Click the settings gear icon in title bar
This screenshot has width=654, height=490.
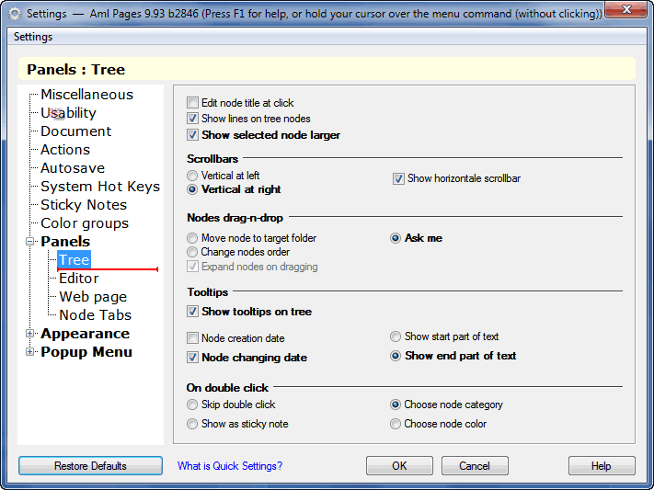[x=15, y=14]
